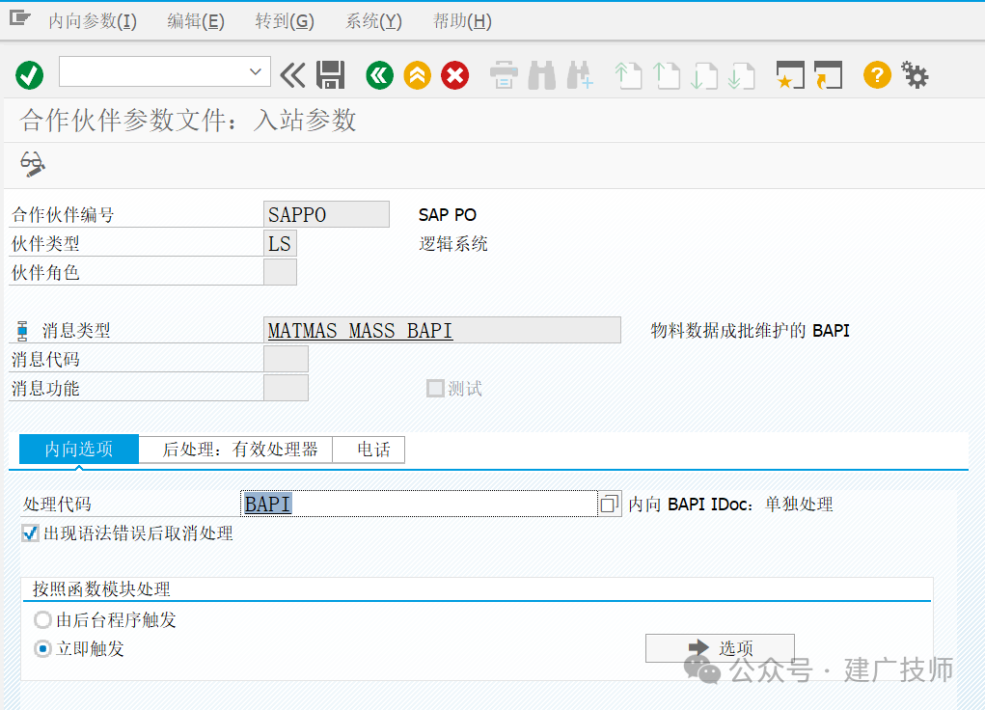985x710 pixels.
Task: Click the yellow Exit icon
Action: point(417,75)
